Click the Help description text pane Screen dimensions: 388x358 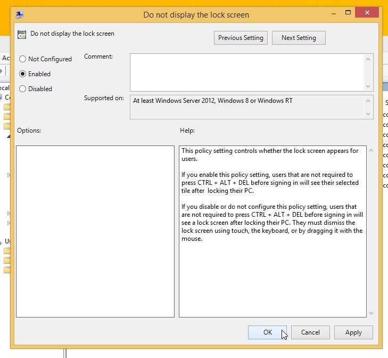[273, 231]
